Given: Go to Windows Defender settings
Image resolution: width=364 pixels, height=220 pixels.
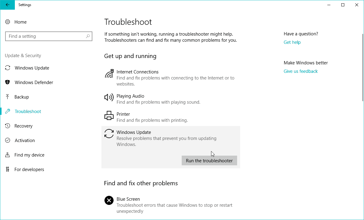Looking at the screenshot, I should tap(34, 82).
